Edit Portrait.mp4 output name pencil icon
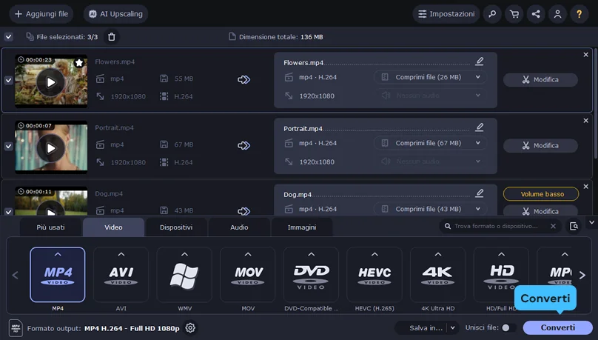 coord(480,127)
